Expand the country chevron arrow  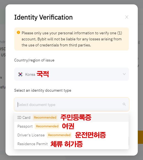(x=124, y=74)
